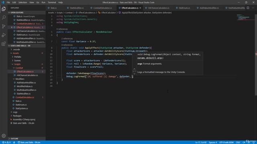Switch to the CombatSimulator.cs tab

pos(103,8)
